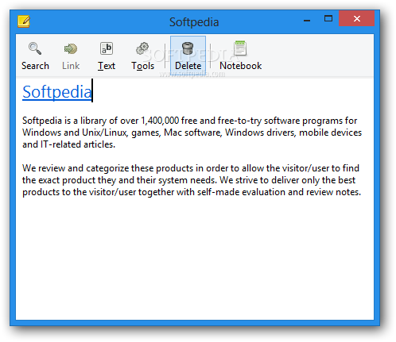Follow the blue Softpedia link heading

point(57,92)
